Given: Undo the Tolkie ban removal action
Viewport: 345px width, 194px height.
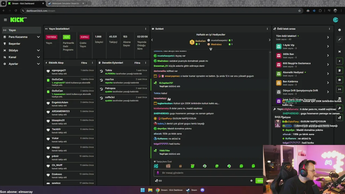Looking at the screenshot, I should pos(101,71).
